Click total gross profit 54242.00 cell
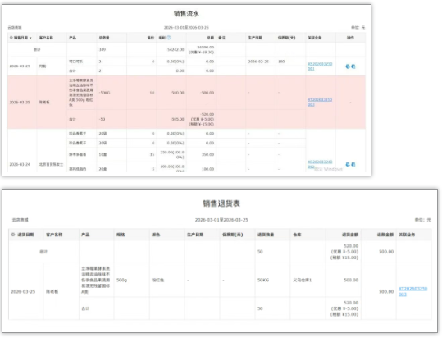 175,49
